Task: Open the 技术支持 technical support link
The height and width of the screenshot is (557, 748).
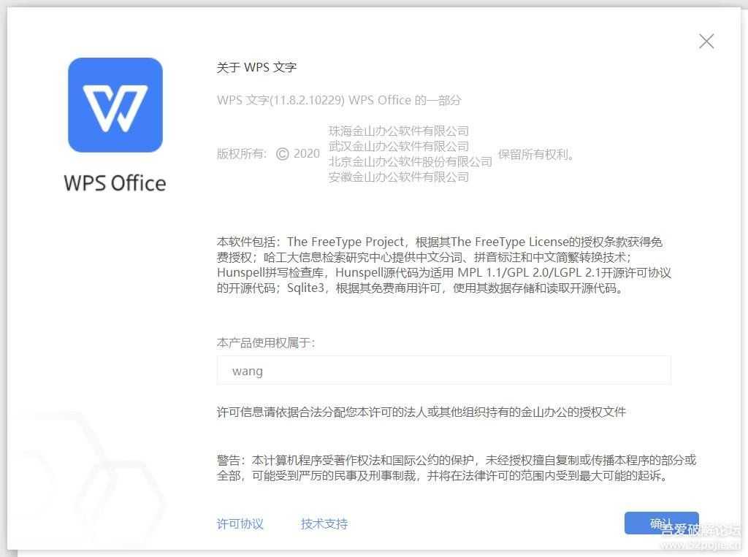Action: (x=324, y=524)
